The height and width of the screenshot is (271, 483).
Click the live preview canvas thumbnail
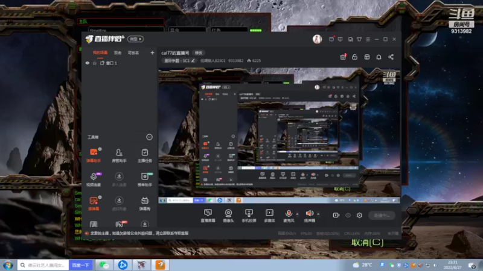click(x=279, y=135)
